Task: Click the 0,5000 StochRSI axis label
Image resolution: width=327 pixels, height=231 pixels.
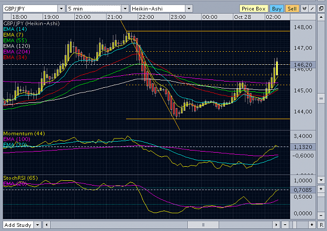Action: pos(303,197)
